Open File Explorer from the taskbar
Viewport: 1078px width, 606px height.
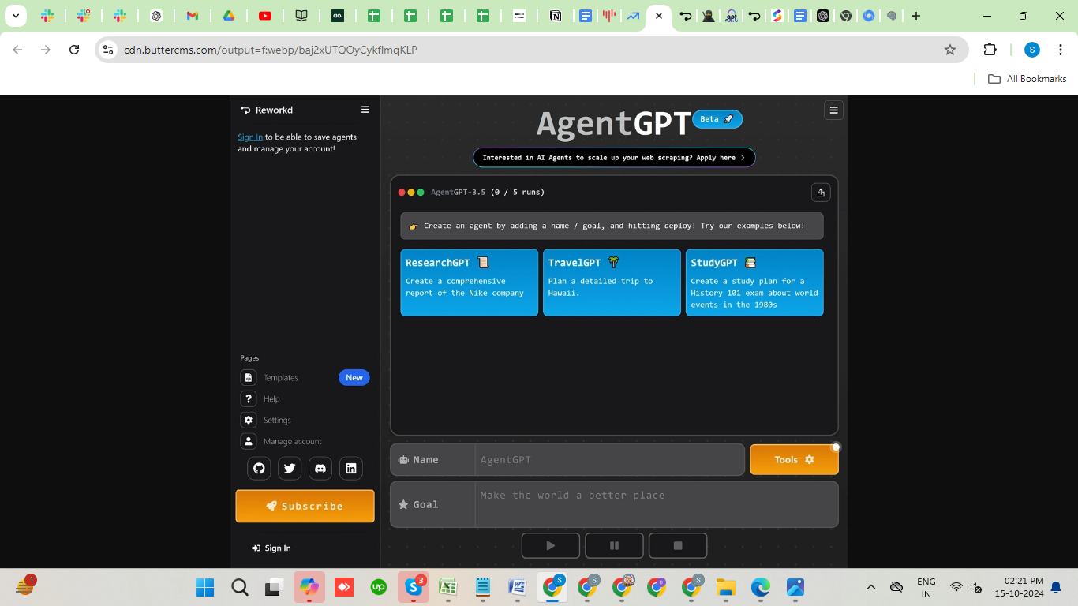[x=726, y=587]
